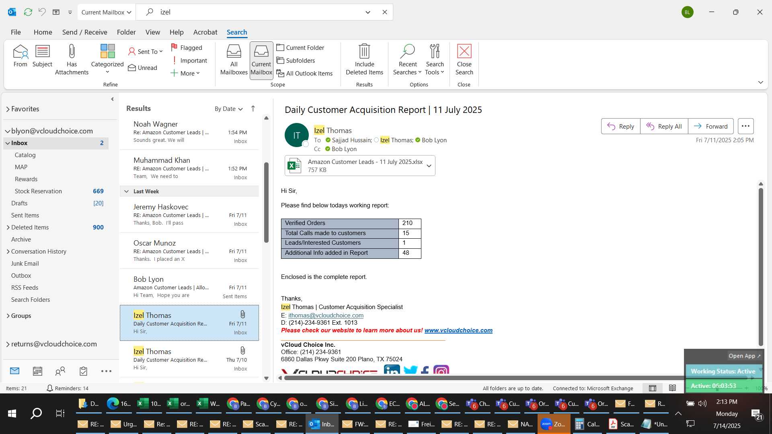Viewport: 772px width, 434px height.
Task: Click the Windows Start button
Action: (x=12, y=414)
